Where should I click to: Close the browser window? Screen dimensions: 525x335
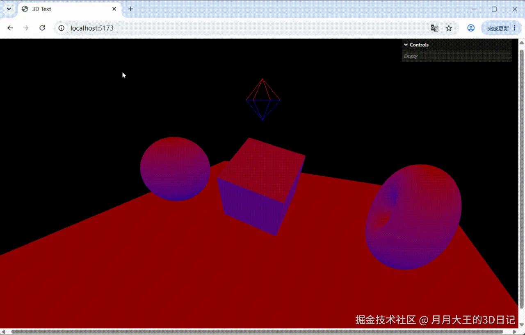click(x=514, y=9)
